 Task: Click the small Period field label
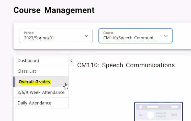coord(29,33)
